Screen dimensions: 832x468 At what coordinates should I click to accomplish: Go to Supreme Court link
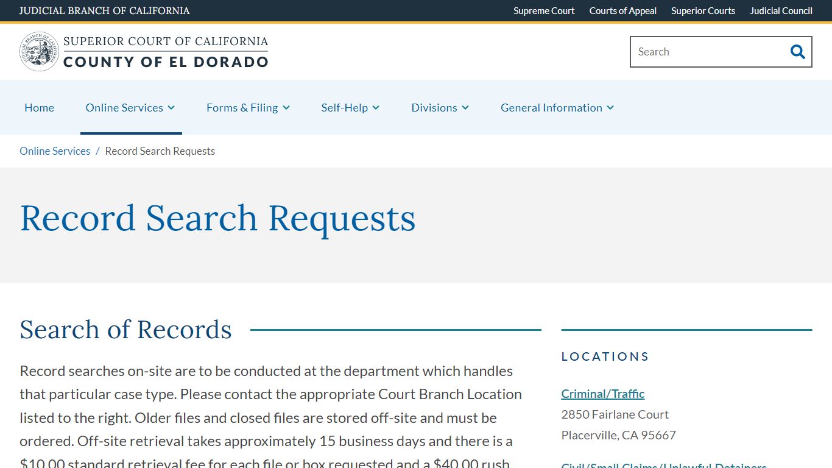[544, 11]
